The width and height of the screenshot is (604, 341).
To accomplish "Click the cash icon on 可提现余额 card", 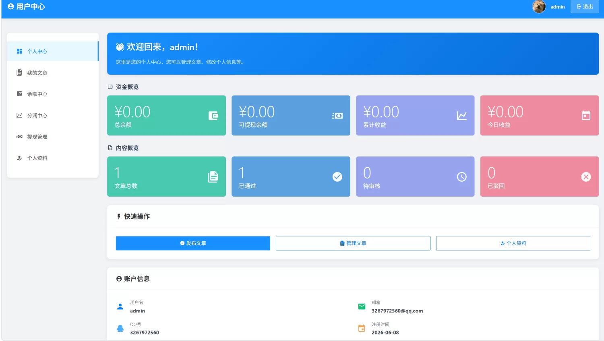I will point(337,116).
